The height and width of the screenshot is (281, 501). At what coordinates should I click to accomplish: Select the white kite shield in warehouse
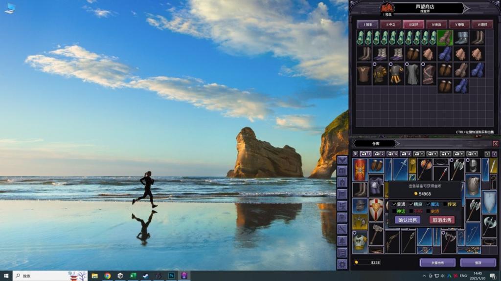489,202
